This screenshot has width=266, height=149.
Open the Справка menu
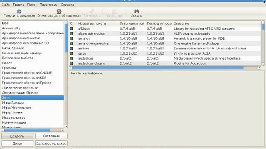[x=67, y=5]
